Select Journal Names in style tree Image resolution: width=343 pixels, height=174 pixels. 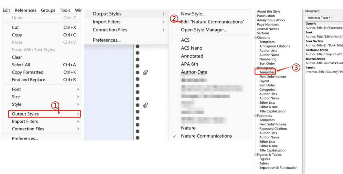pyautogui.click(x=268, y=29)
